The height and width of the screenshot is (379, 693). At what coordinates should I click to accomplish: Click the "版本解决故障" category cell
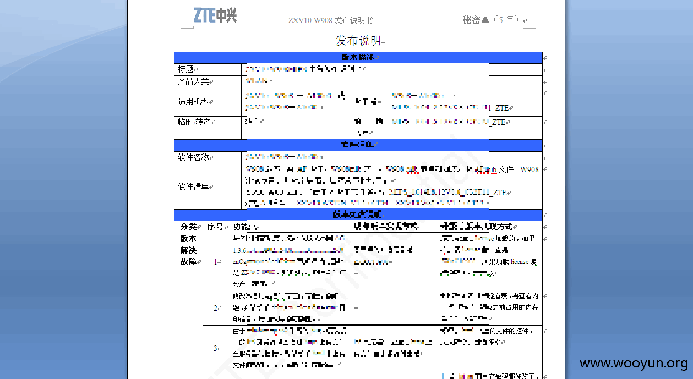tap(188, 250)
